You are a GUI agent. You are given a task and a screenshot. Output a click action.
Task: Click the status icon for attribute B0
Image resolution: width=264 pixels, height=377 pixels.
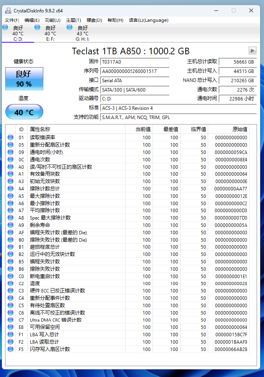tap(10, 240)
